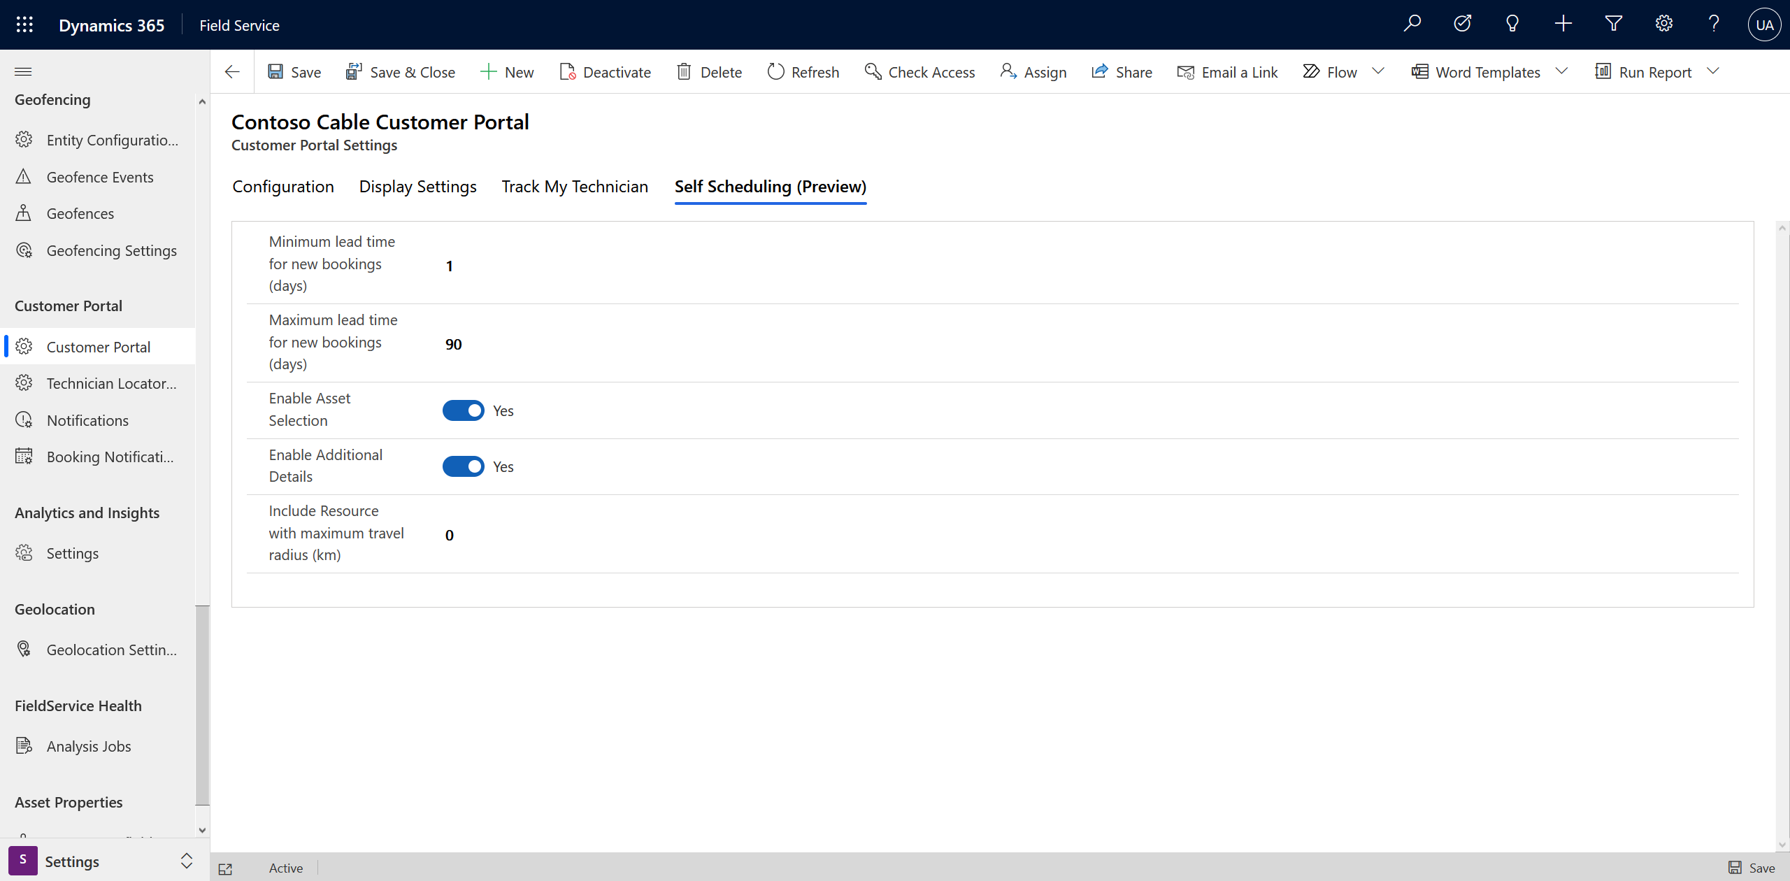Collapse the site map hamburger menu
Screen dimensions: 1790x881
coord(23,71)
